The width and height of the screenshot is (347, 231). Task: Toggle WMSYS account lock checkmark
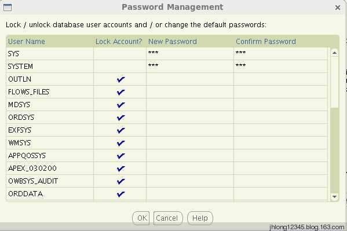tap(120, 143)
